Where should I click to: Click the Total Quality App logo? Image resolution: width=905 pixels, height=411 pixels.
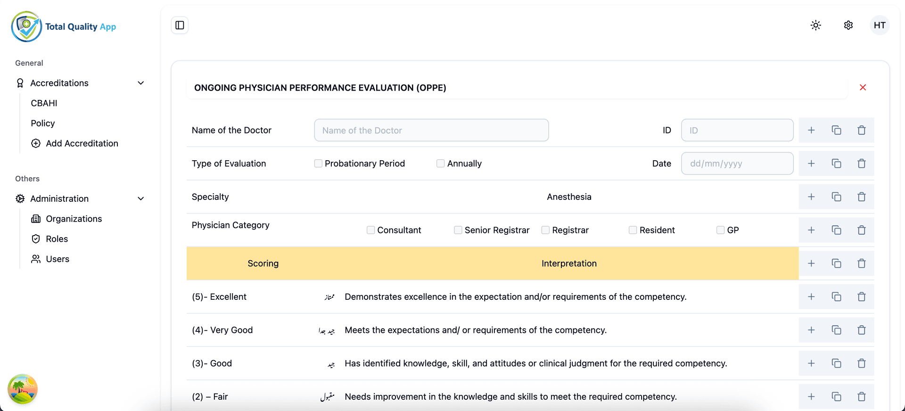64,26
